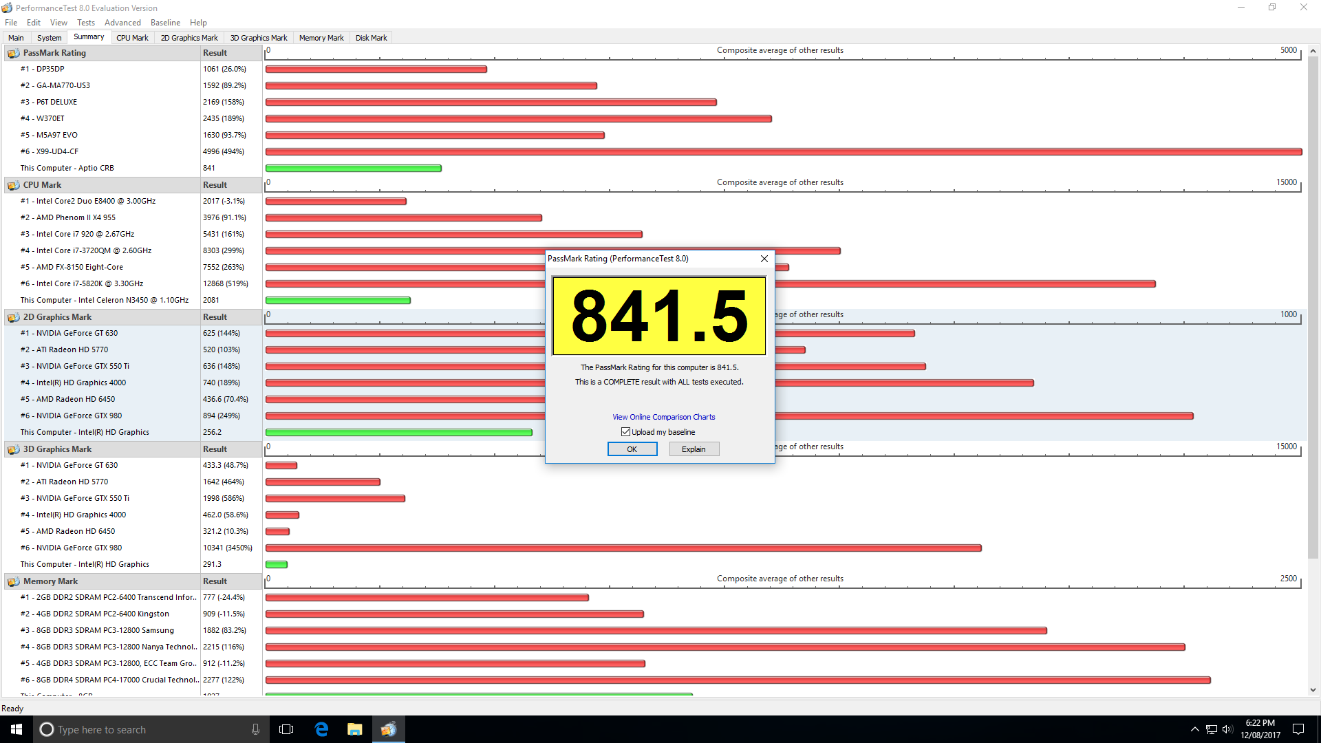1321x743 pixels.
Task: Click the PerformanceTest taskbar icon
Action: coord(389,729)
